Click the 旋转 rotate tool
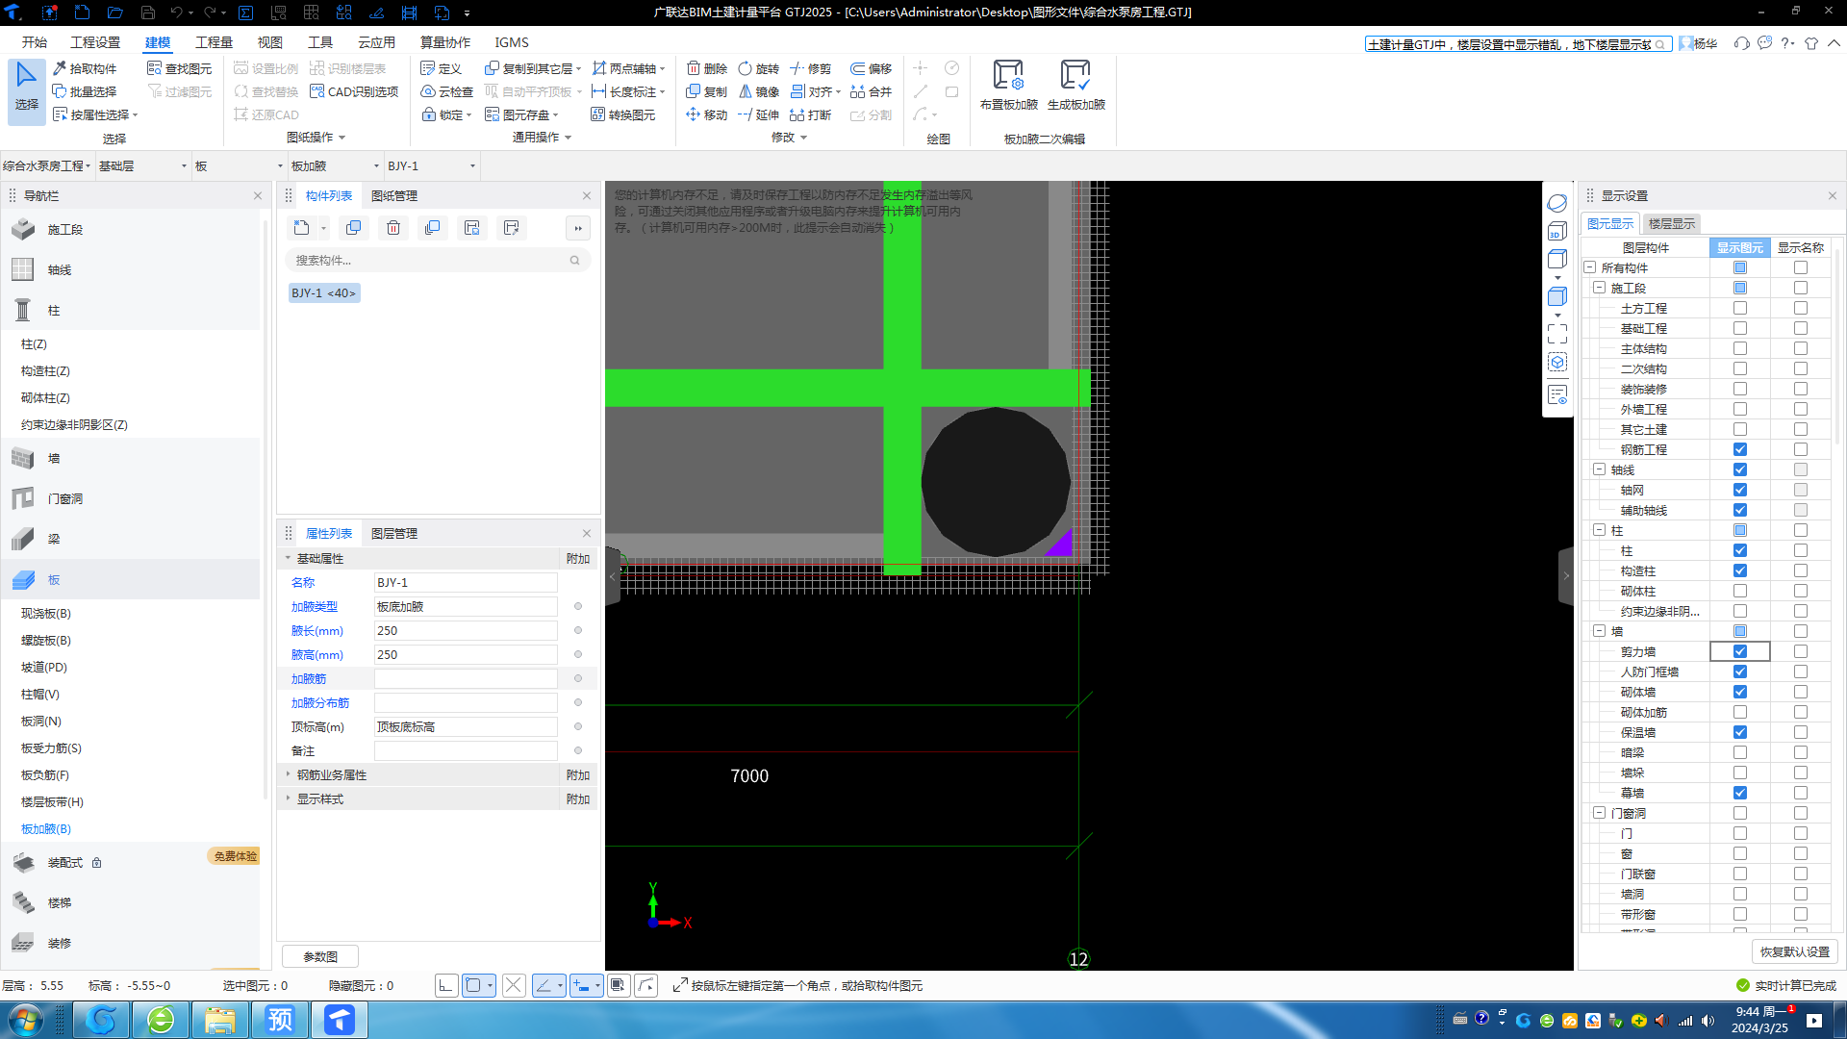The height and width of the screenshot is (1039, 1847). pyautogui.click(x=758, y=68)
